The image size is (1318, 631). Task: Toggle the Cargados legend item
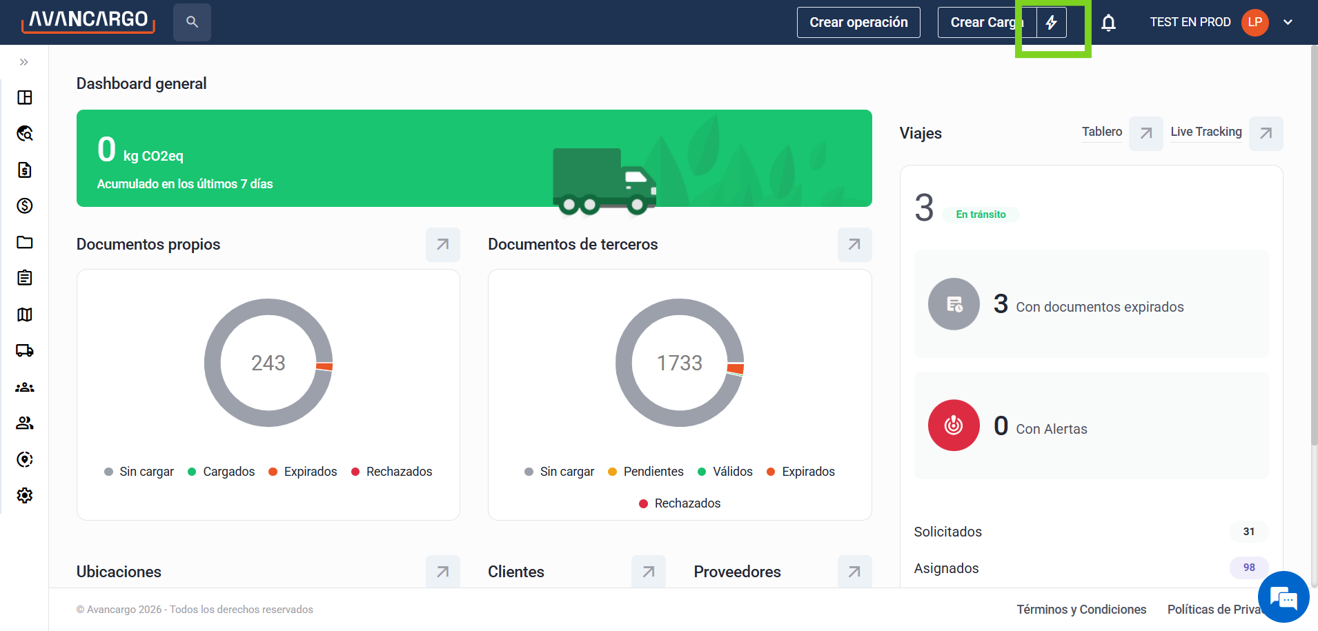point(222,472)
